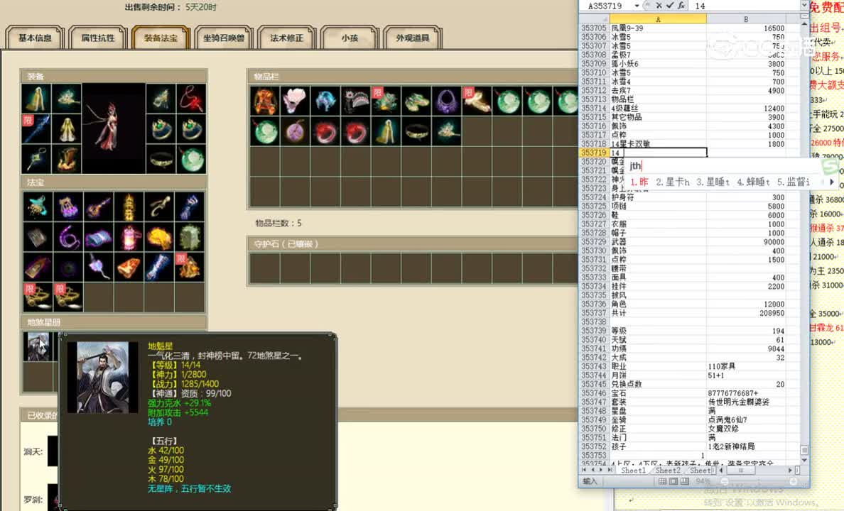The image size is (844, 511).
Task: Click cell containing 凤凰9-39
Action: tap(658, 28)
